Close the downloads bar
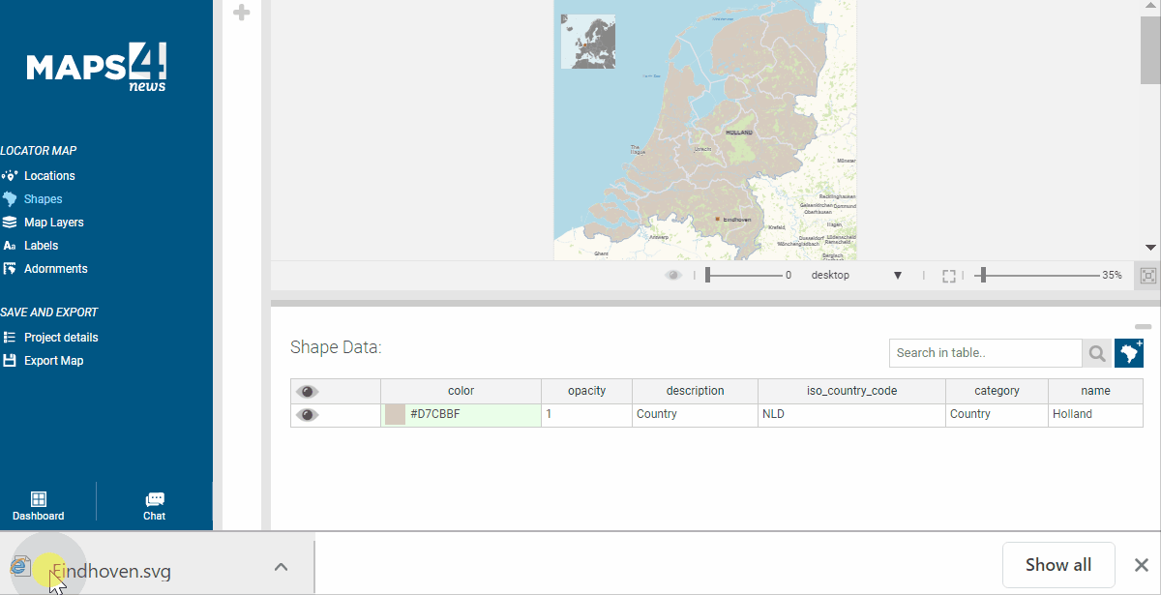The image size is (1161, 595). tap(1141, 565)
